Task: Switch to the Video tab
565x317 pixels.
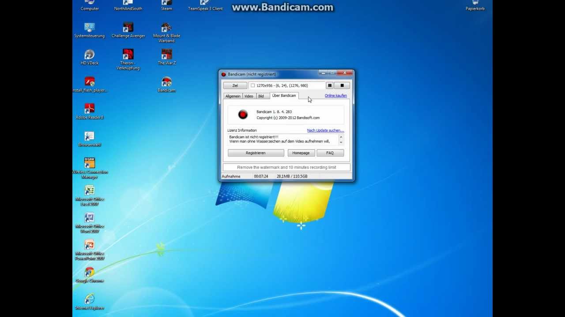Action: coord(249,96)
